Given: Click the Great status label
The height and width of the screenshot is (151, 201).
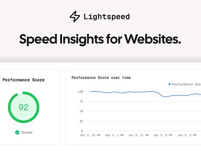Looking at the screenshot, I should 27,133.
